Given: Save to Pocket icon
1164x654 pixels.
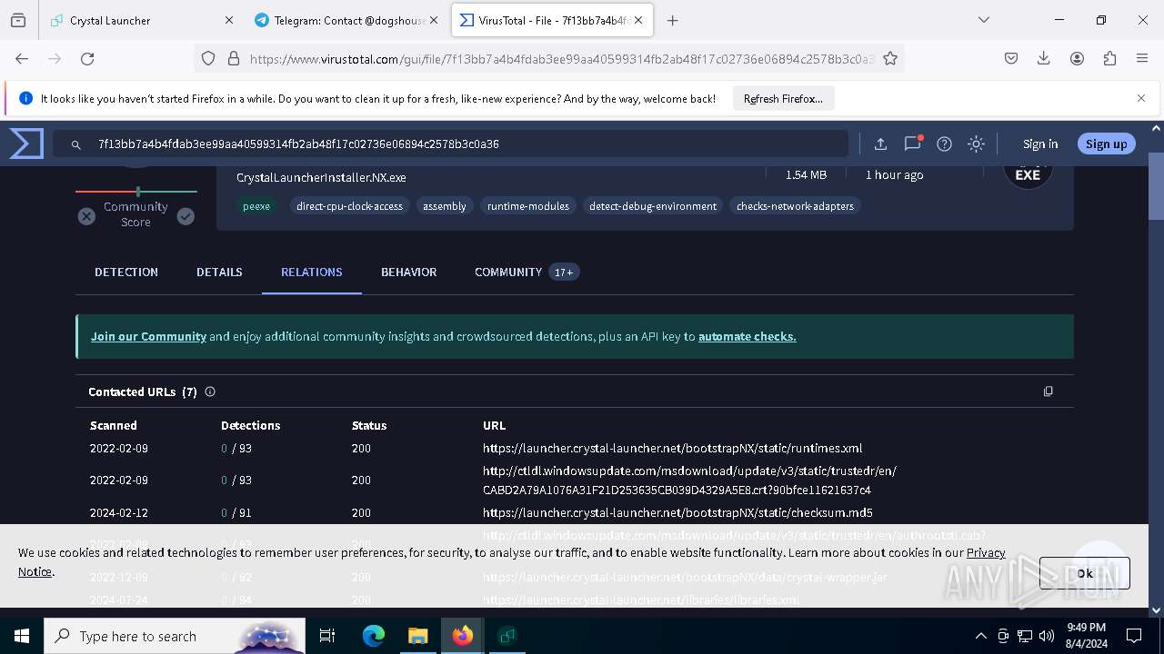Looking at the screenshot, I should (x=1010, y=58).
